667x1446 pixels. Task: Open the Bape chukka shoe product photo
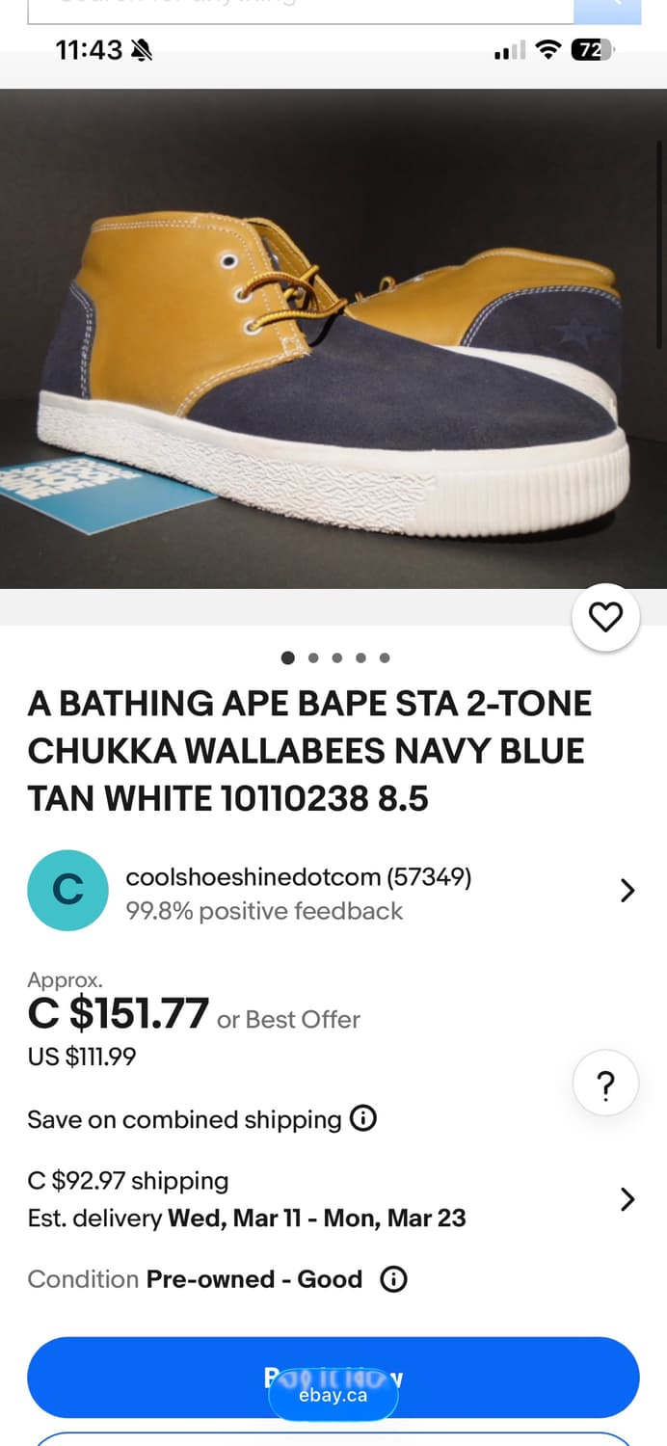coord(333,338)
